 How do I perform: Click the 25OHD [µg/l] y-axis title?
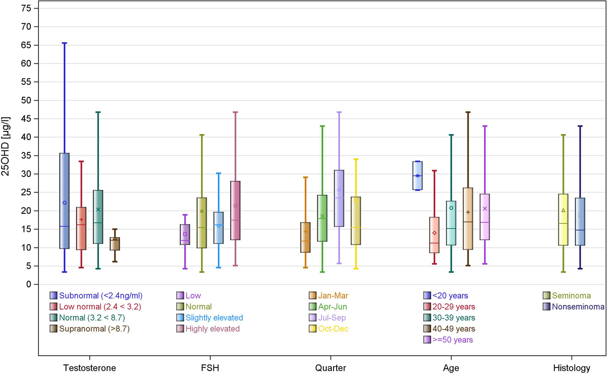5,146
